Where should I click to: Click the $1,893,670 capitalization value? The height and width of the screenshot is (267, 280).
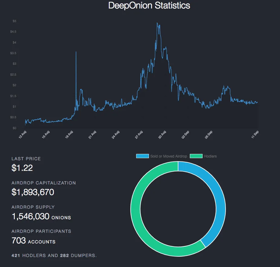click(33, 192)
